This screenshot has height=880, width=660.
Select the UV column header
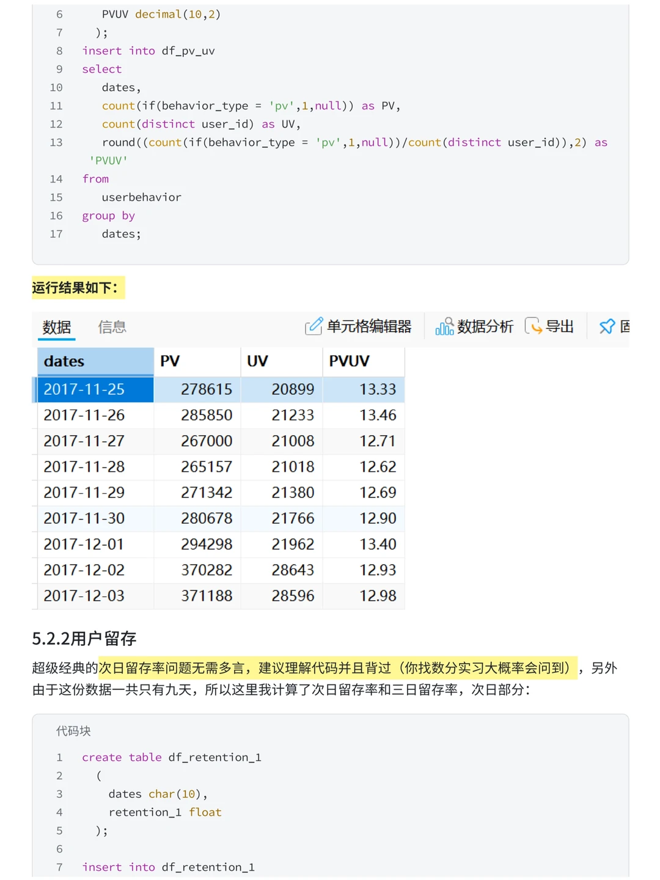[282, 361]
